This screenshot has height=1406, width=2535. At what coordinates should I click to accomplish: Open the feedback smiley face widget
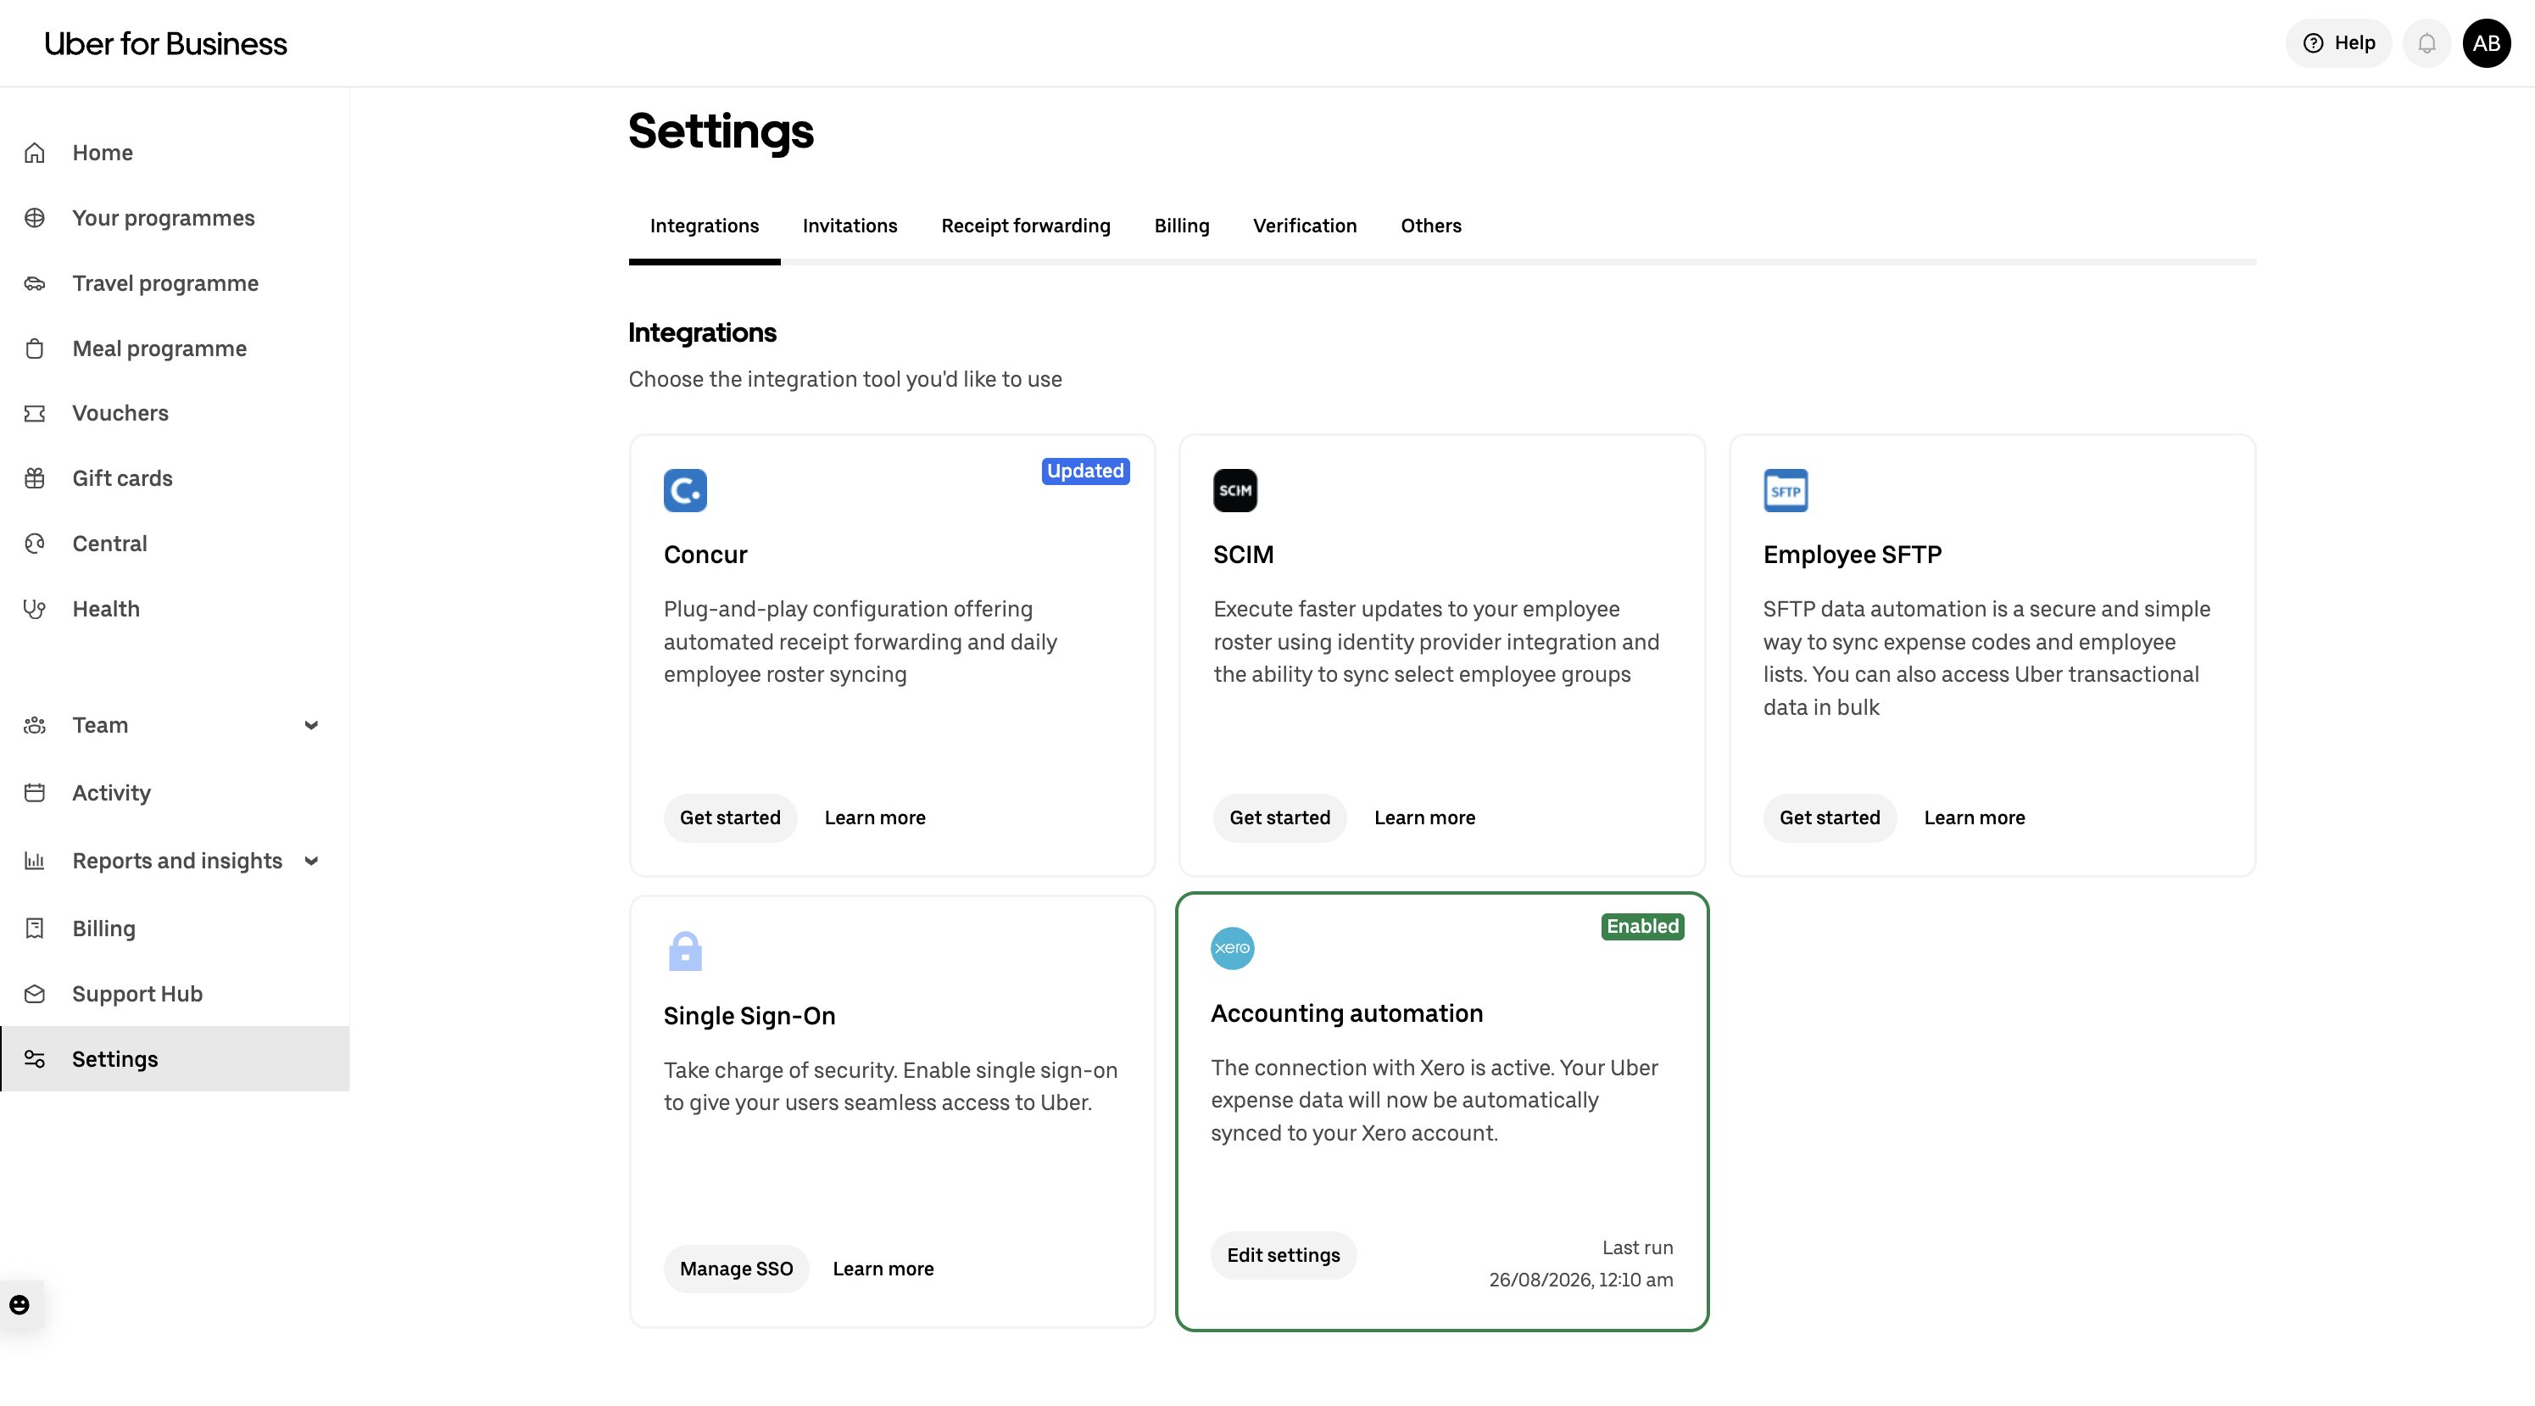(x=19, y=1304)
